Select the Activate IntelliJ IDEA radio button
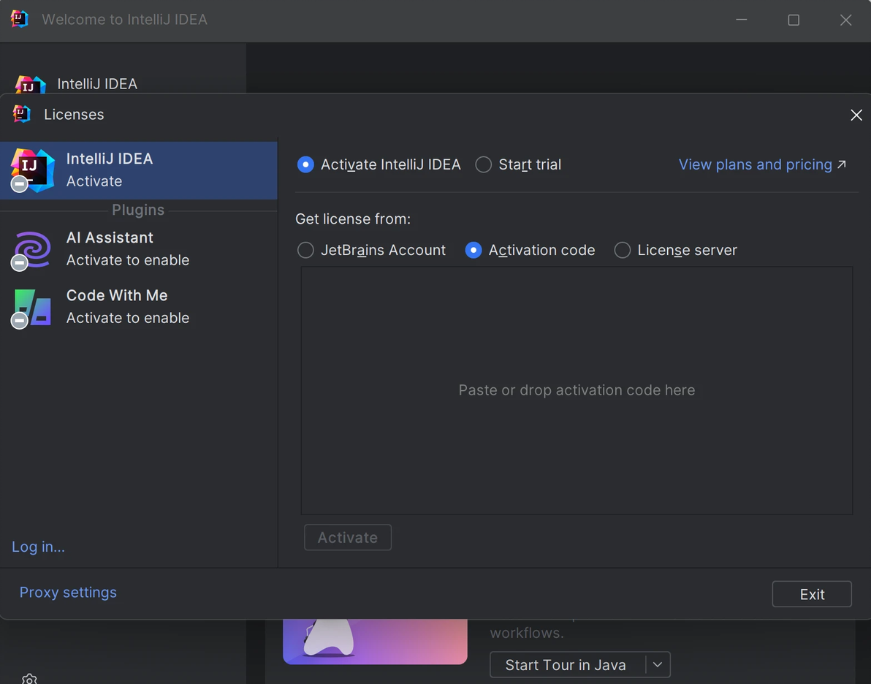Viewport: 871px width, 684px height. click(x=305, y=165)
